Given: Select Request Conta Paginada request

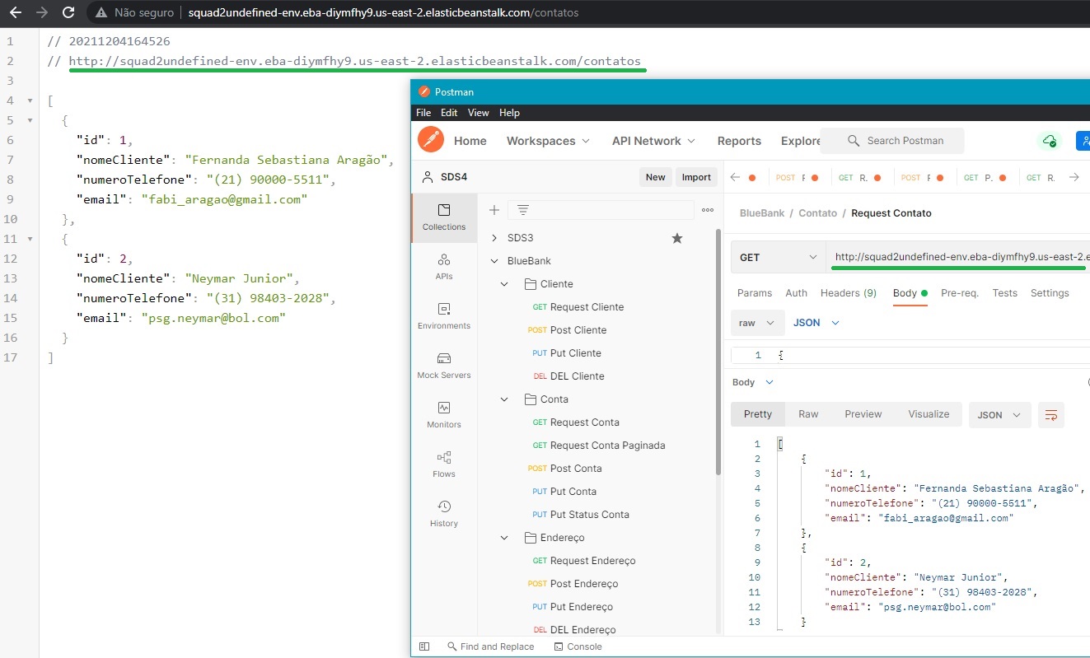Looking at the screenshot, I should coord(607,446).
